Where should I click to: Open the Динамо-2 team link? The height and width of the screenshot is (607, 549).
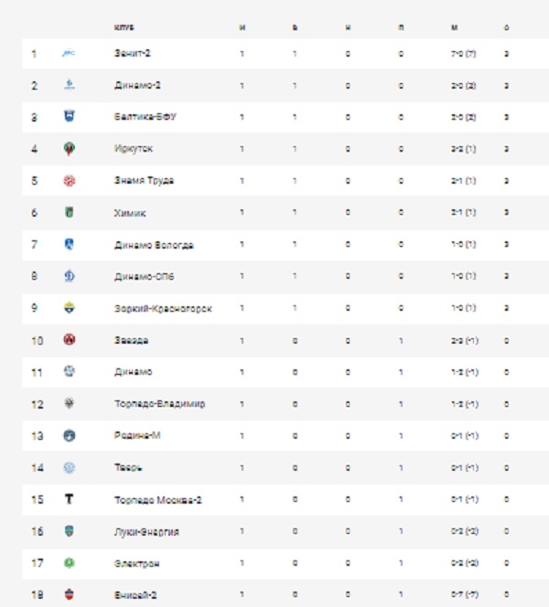click(x=137, y=85)
